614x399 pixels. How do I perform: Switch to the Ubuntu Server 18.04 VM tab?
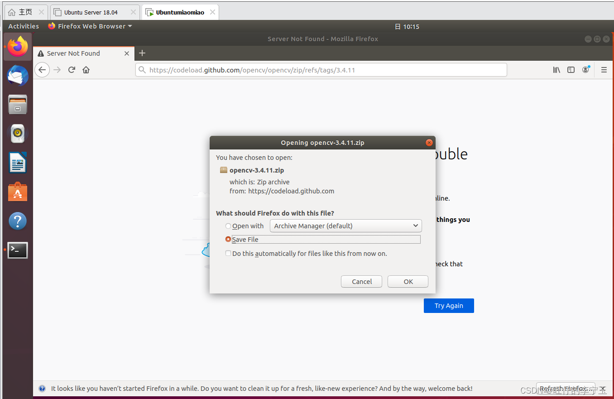[95, 12]
